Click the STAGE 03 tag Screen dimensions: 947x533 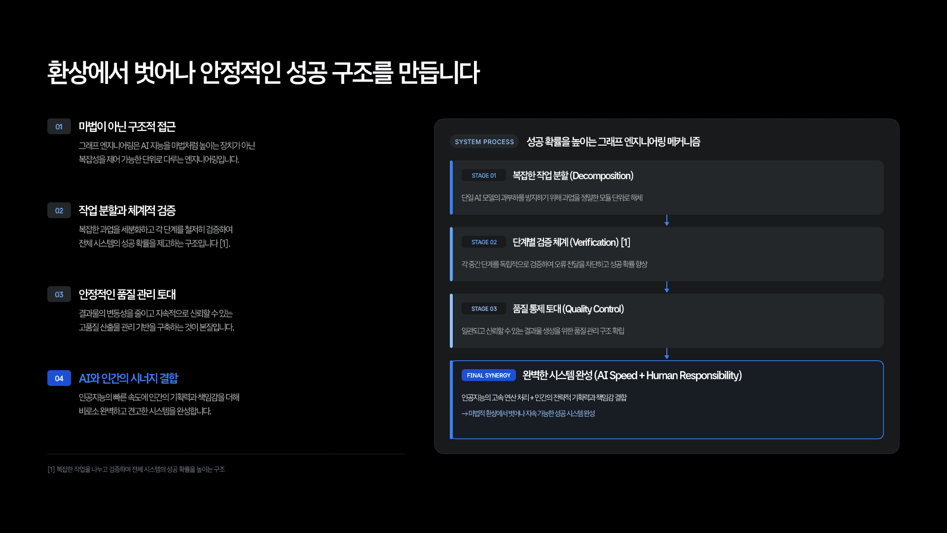pyautogui.click(x=484, y=309)
